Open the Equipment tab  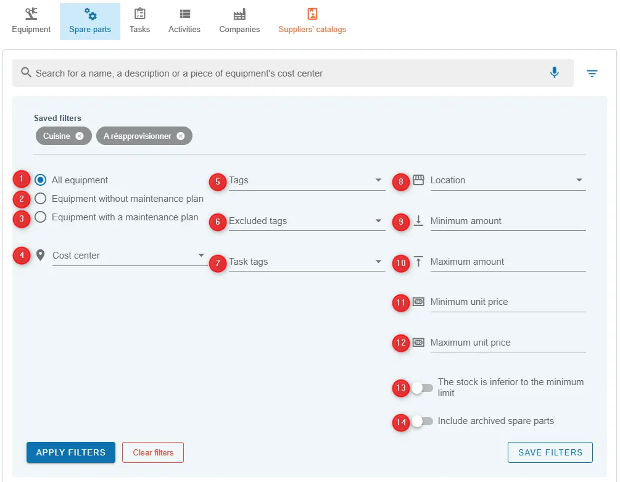tap(31, 22)
